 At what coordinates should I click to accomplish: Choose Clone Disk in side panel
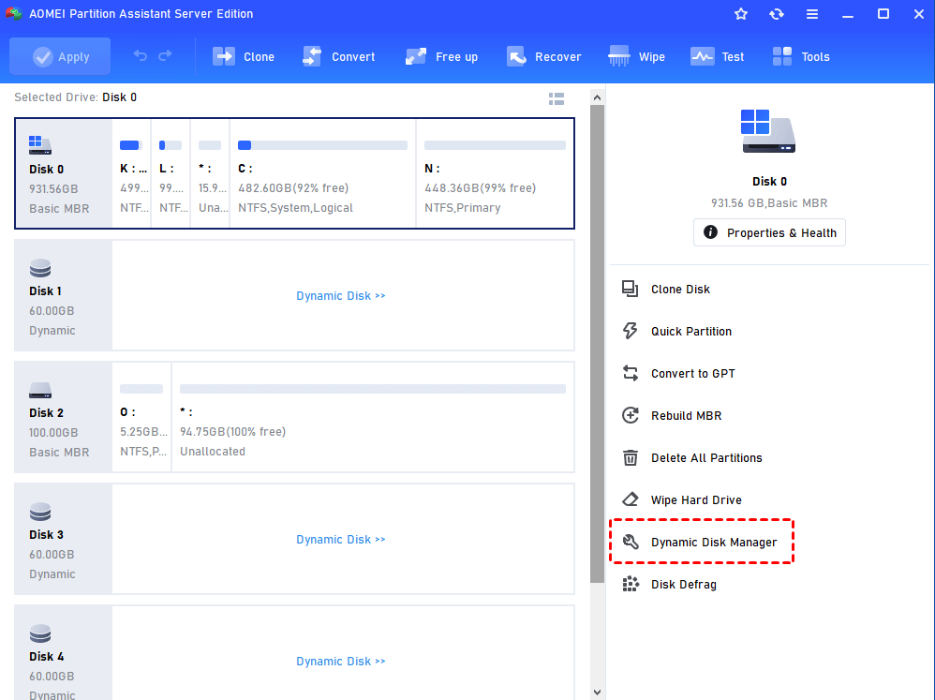[666, 290]
